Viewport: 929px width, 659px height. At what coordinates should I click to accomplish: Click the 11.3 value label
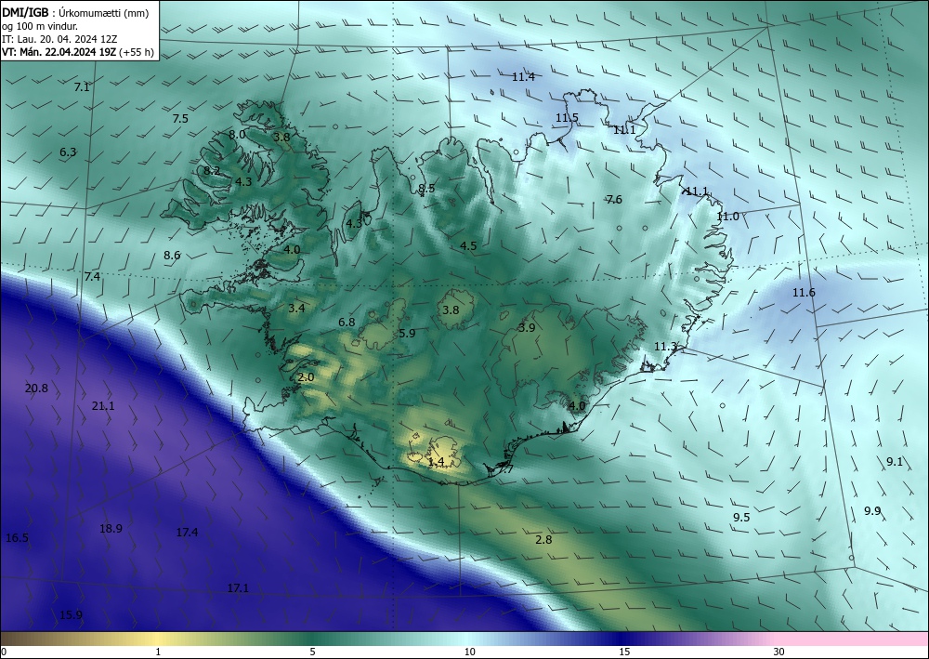(x=665, y=346)
